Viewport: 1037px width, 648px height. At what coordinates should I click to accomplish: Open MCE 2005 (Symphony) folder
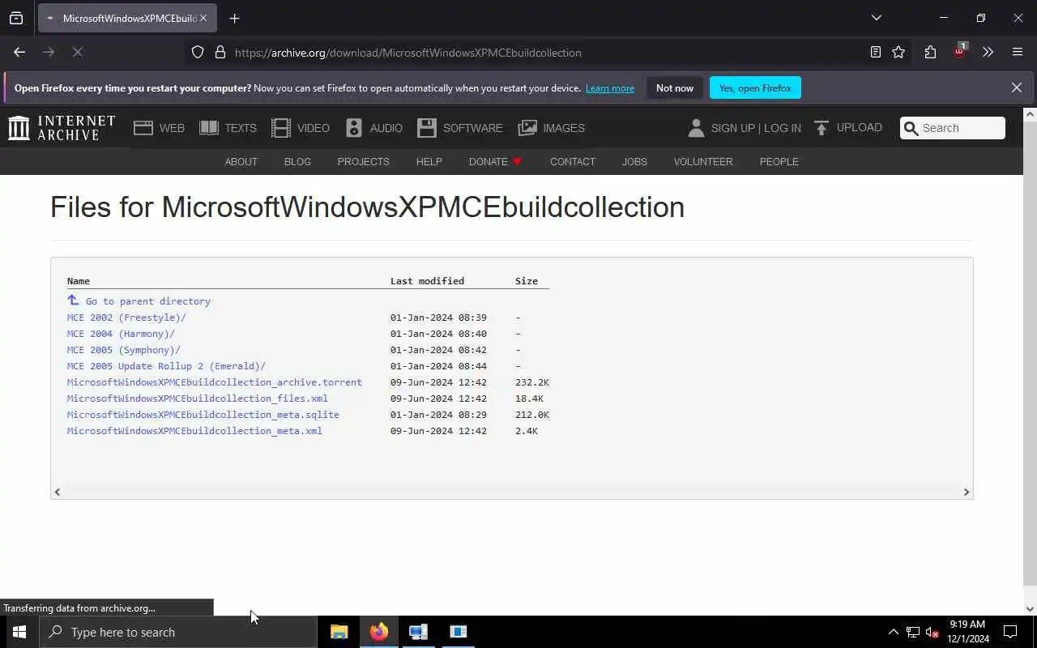click(123, 350)
